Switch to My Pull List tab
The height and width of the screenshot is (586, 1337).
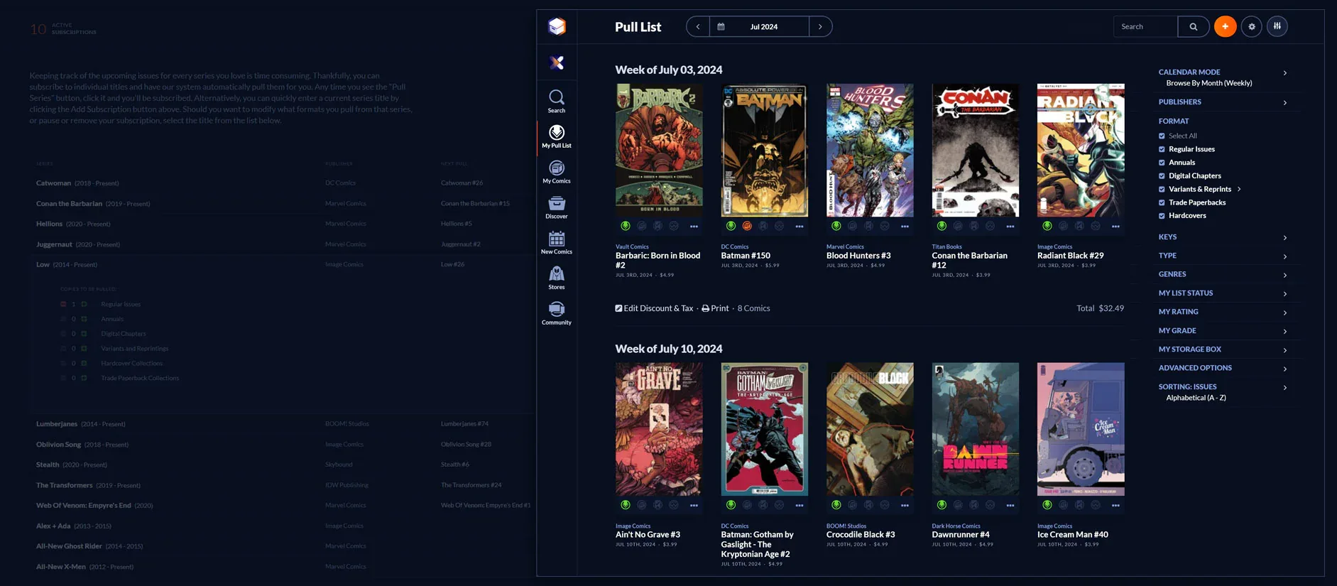tap(556, 136)
